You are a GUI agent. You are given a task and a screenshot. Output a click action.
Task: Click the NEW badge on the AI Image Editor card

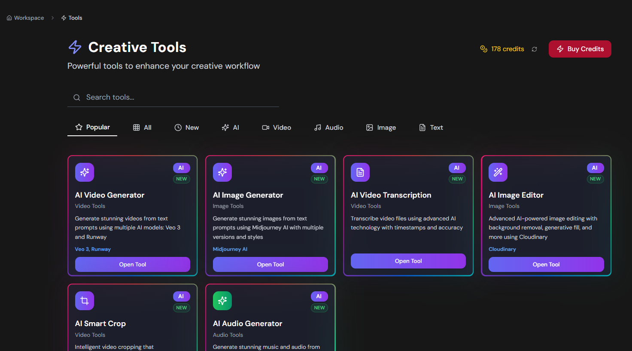pos(596,179)
